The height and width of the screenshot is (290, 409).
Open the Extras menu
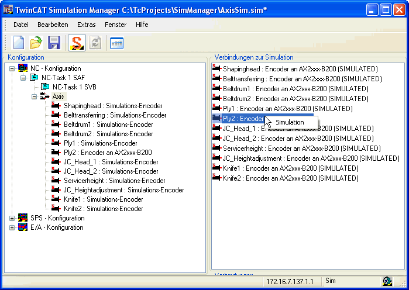tap(87, 25)
